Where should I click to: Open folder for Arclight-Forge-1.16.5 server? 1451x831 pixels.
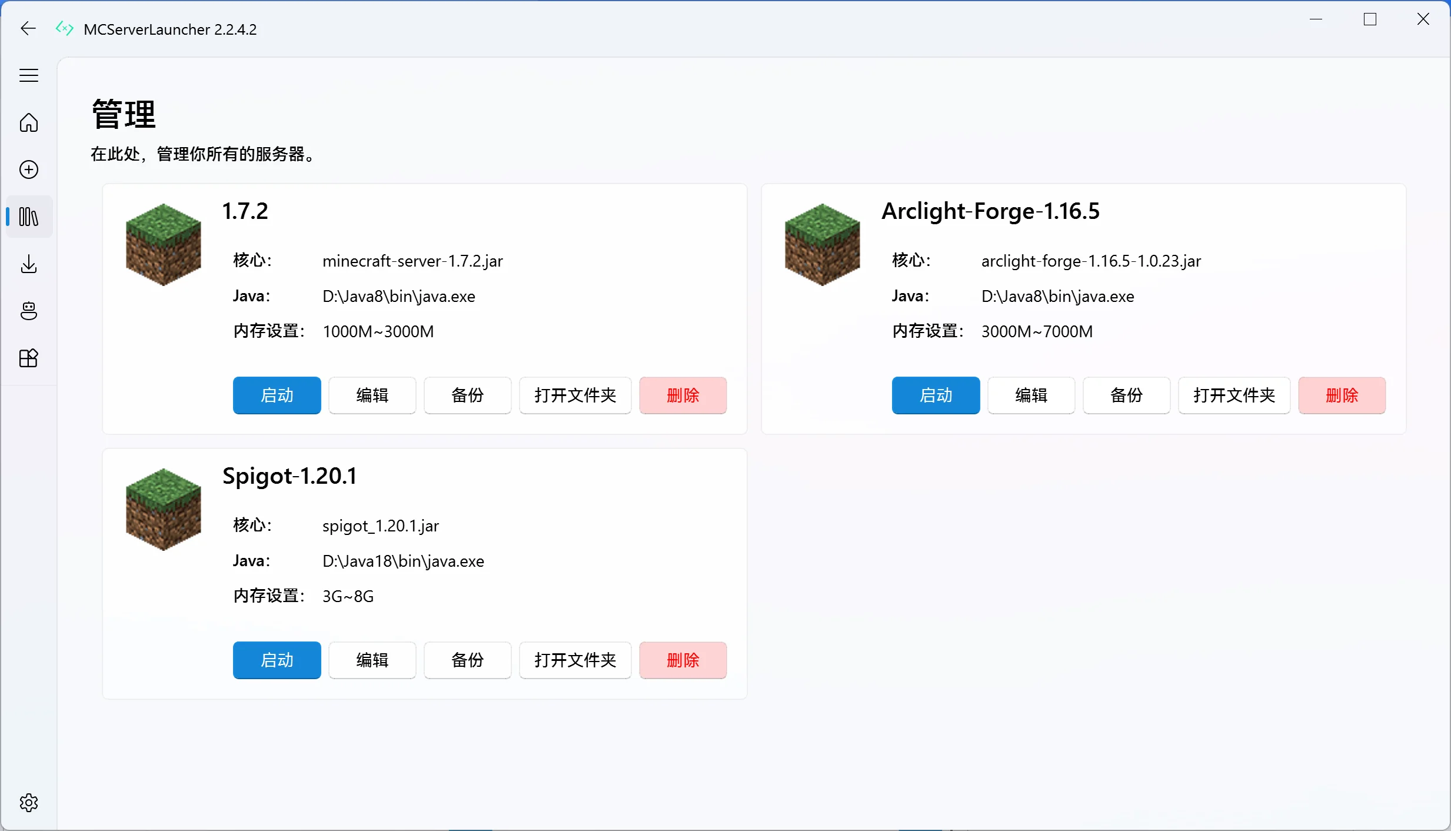1234,395
